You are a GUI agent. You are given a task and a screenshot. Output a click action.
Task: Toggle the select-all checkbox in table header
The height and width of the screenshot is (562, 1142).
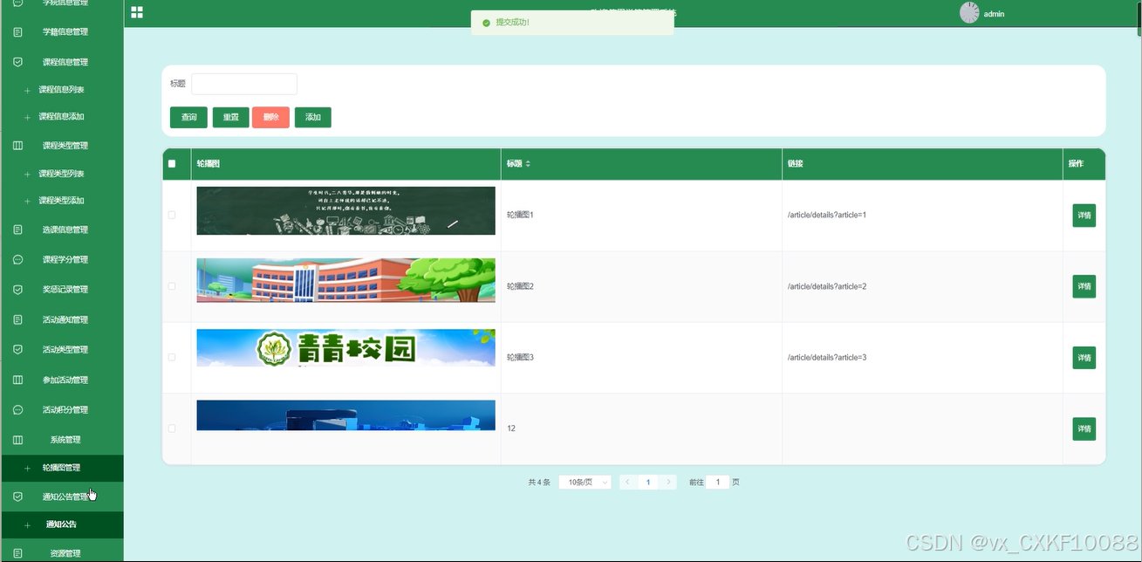tap(172, 164)
